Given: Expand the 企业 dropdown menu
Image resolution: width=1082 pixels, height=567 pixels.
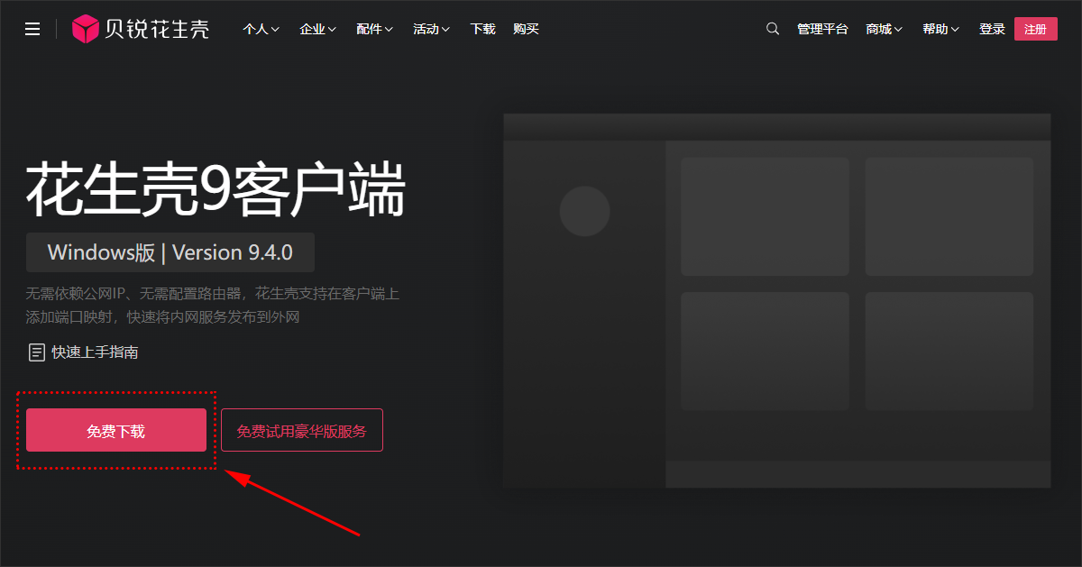Looking at the screenshot, I should tap(318, 29).
